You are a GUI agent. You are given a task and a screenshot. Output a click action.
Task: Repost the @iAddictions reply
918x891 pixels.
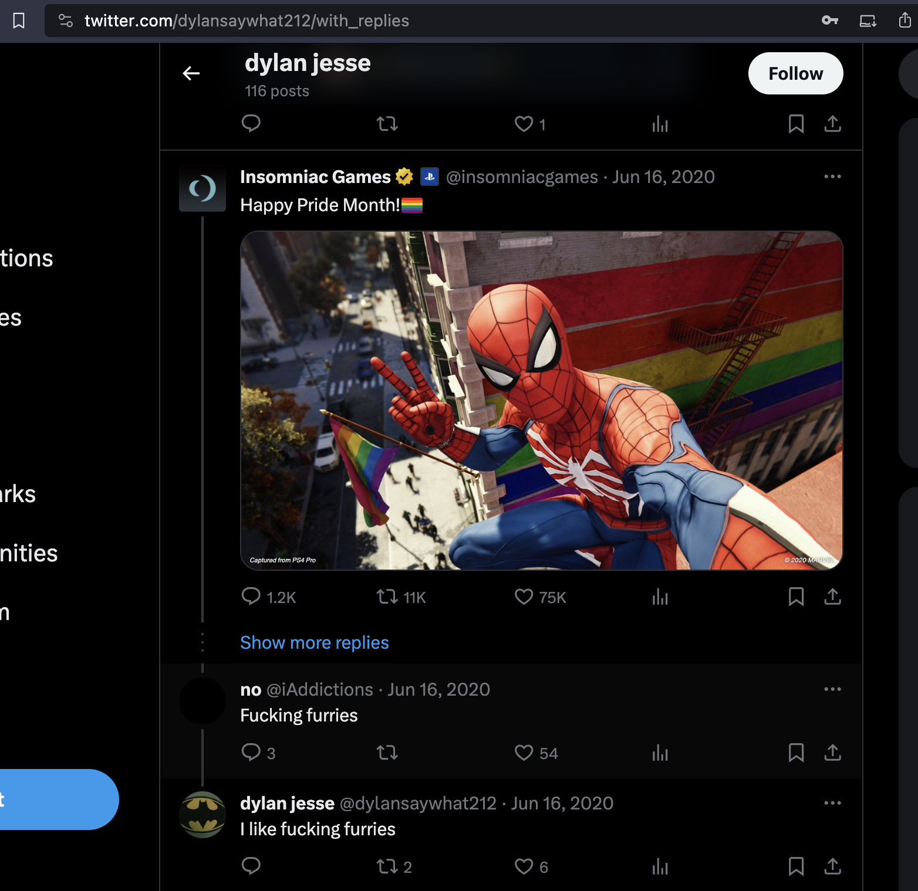click(387, 753)
